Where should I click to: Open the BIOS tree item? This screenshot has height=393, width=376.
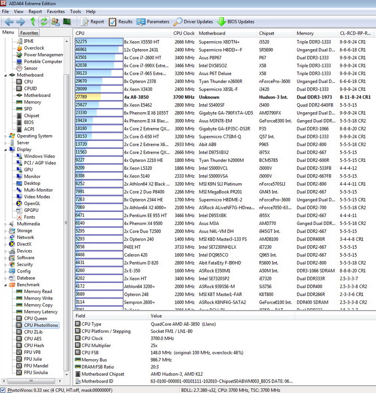coord(29,122)
